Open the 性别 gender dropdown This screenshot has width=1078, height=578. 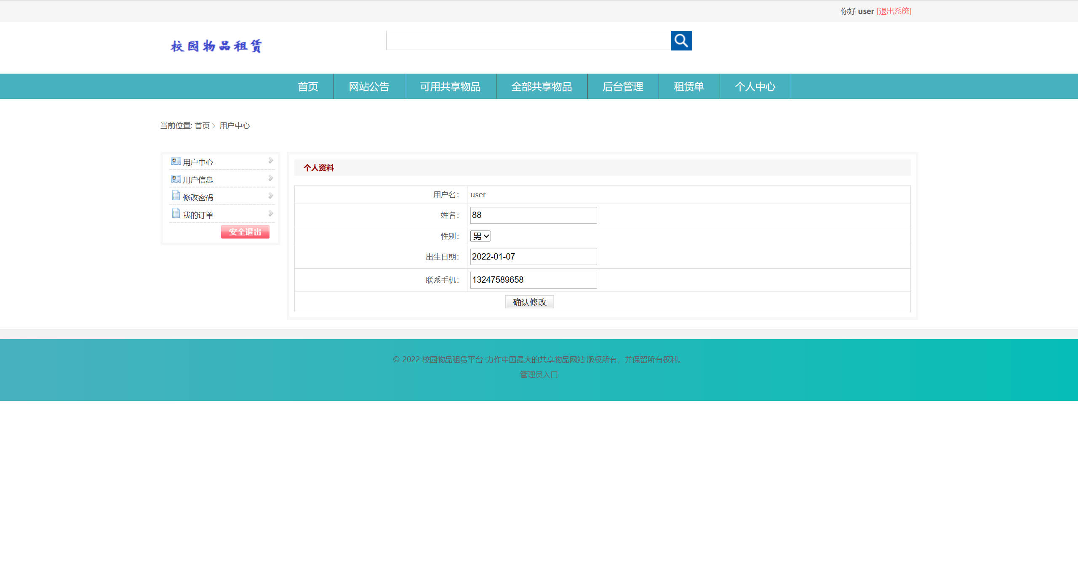point(480,236)
